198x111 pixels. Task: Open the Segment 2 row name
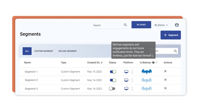(x=31, y=80)
